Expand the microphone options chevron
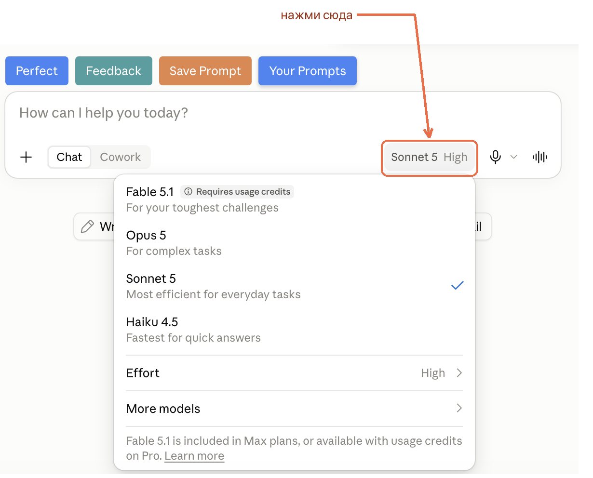The width and height of the screenshot is (593, 478). point(514,157)
